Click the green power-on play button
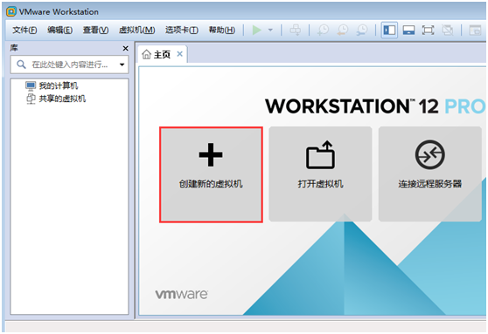The image size is (488, 334). point(257,31)
